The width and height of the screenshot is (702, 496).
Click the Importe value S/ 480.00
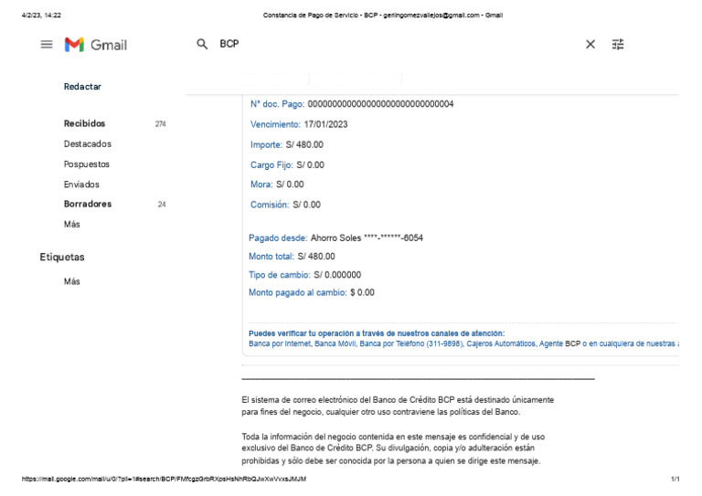[304, 144]
